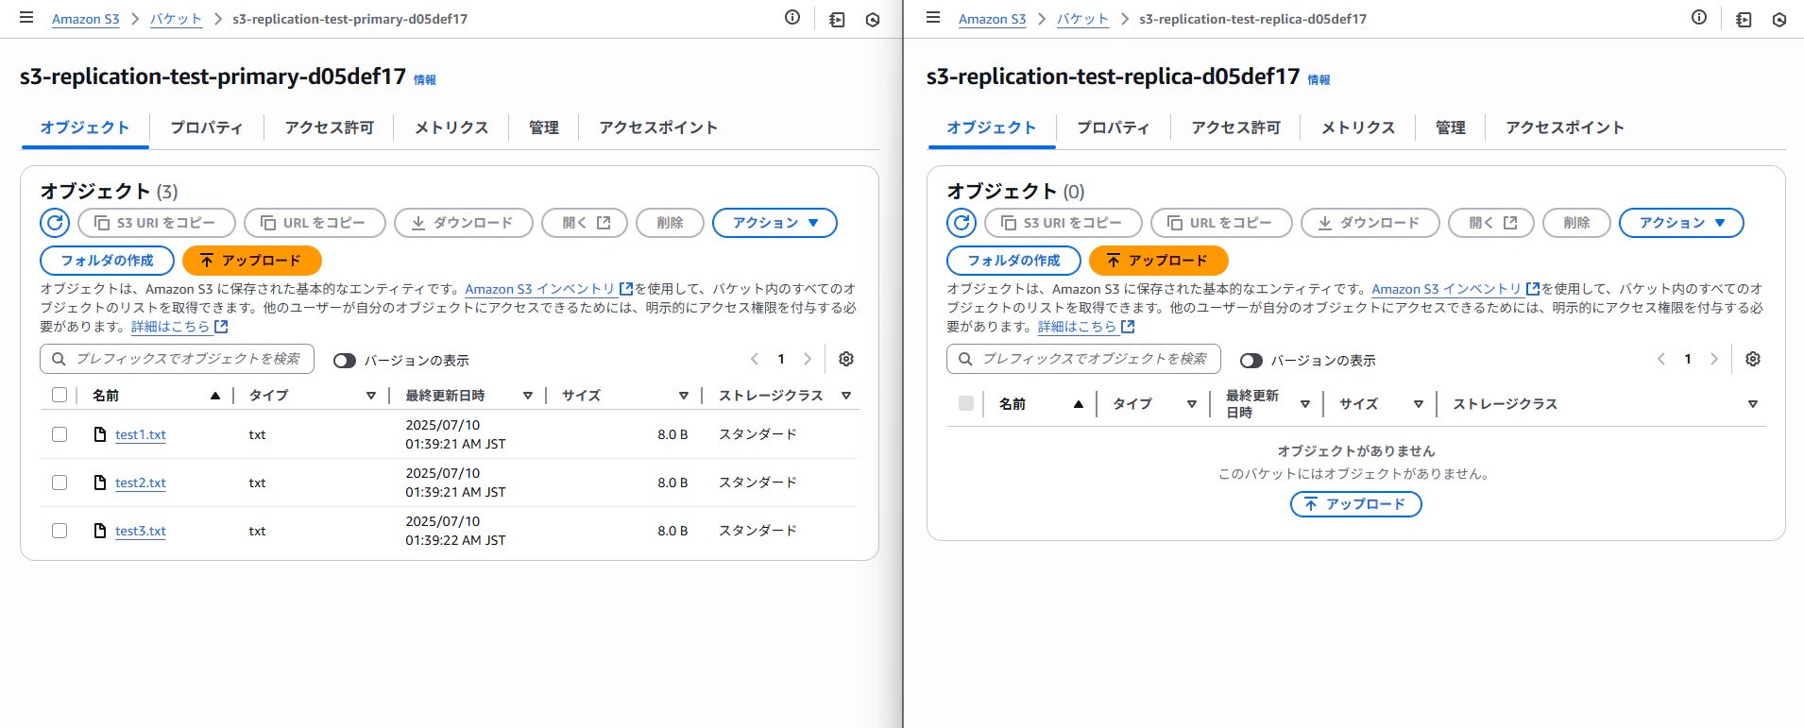Switch to アクセスポイント tab in replica bucket
The width and height of the screenshot is (1804, 728).
pos(1564,127)
